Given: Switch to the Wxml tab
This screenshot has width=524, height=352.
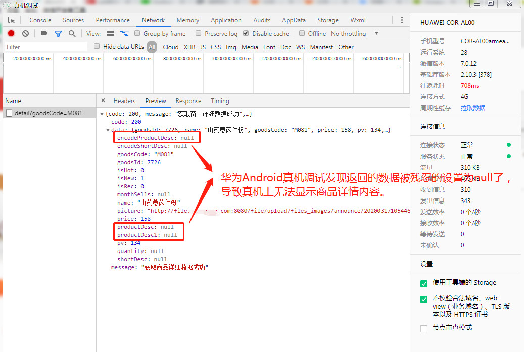Looking at the screenshot, I should [x=358, y=20].
